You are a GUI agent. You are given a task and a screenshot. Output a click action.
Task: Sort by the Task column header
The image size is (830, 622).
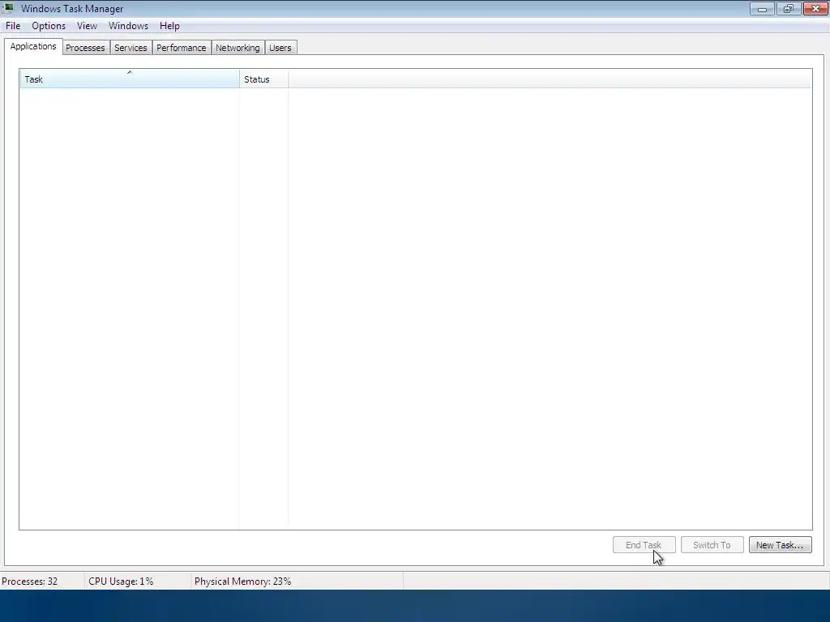[x=129, y=79]
